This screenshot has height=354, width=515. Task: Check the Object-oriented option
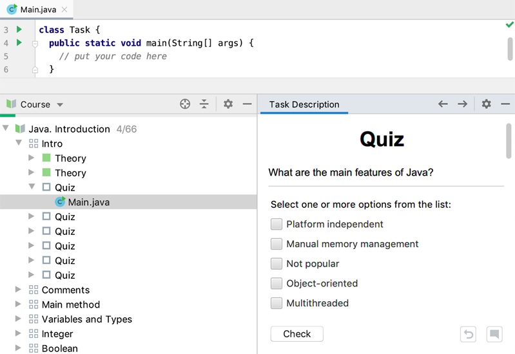[277, 283]
